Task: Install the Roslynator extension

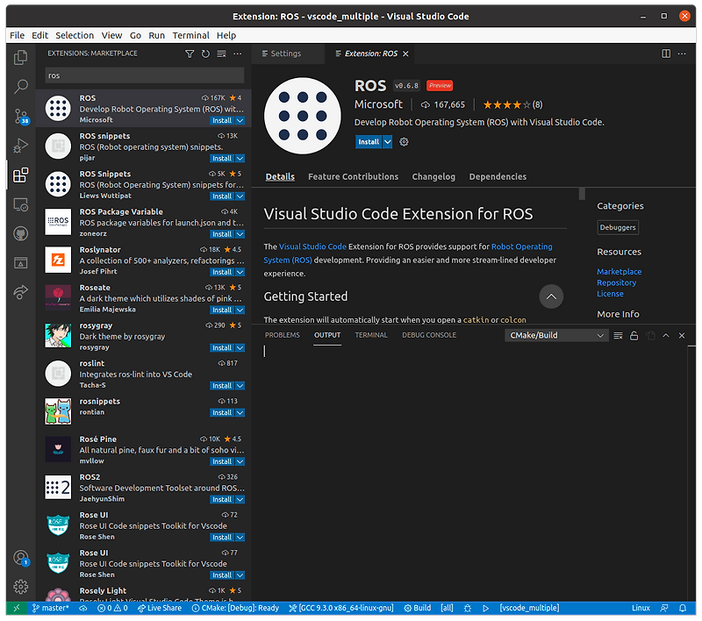Action: click(x=221, y=272)
